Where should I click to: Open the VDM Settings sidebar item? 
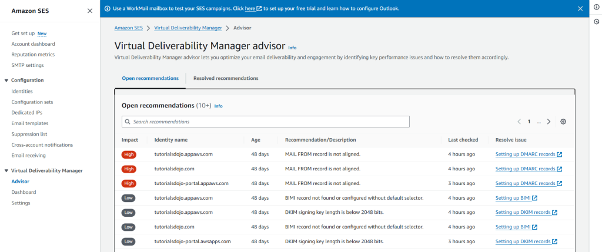[21, 203]
